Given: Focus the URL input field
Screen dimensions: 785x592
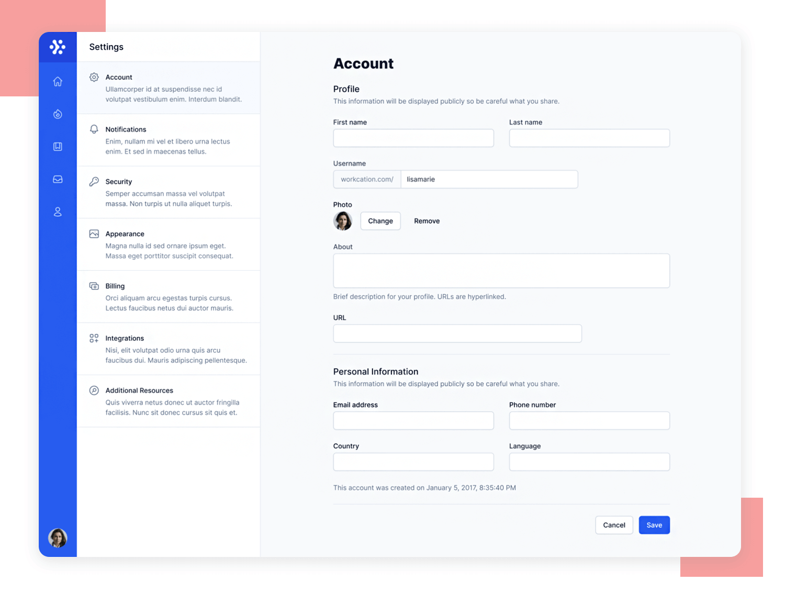Looking at the screenshot, I should 457,334.
